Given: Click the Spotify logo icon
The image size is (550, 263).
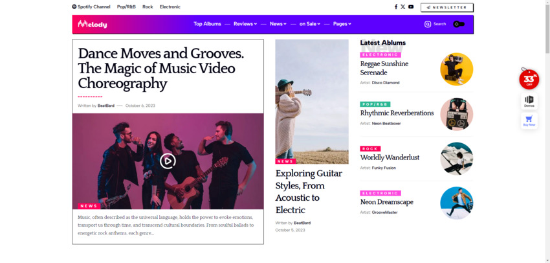Looking at the screenshot, I should point(74,6).
